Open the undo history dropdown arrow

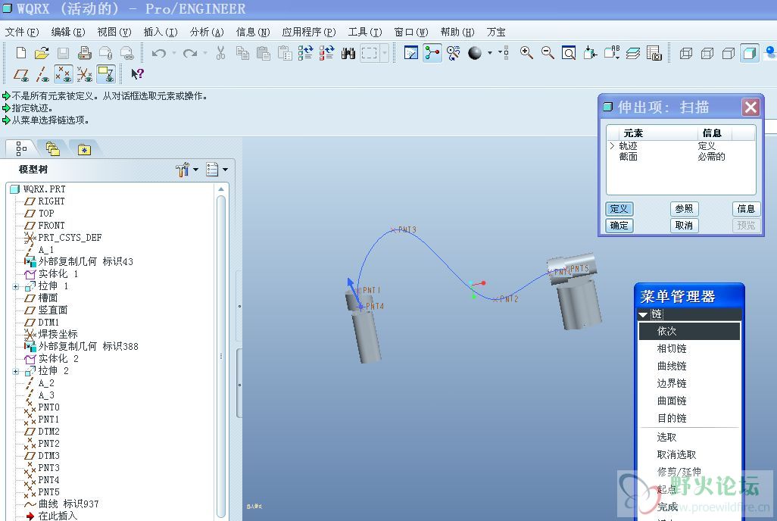point(173,52)
